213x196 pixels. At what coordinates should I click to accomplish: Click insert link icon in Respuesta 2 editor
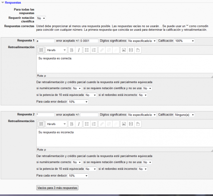(x=102, y=124)
